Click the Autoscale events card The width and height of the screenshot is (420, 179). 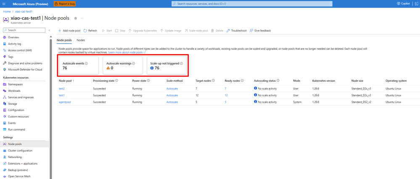79,66
